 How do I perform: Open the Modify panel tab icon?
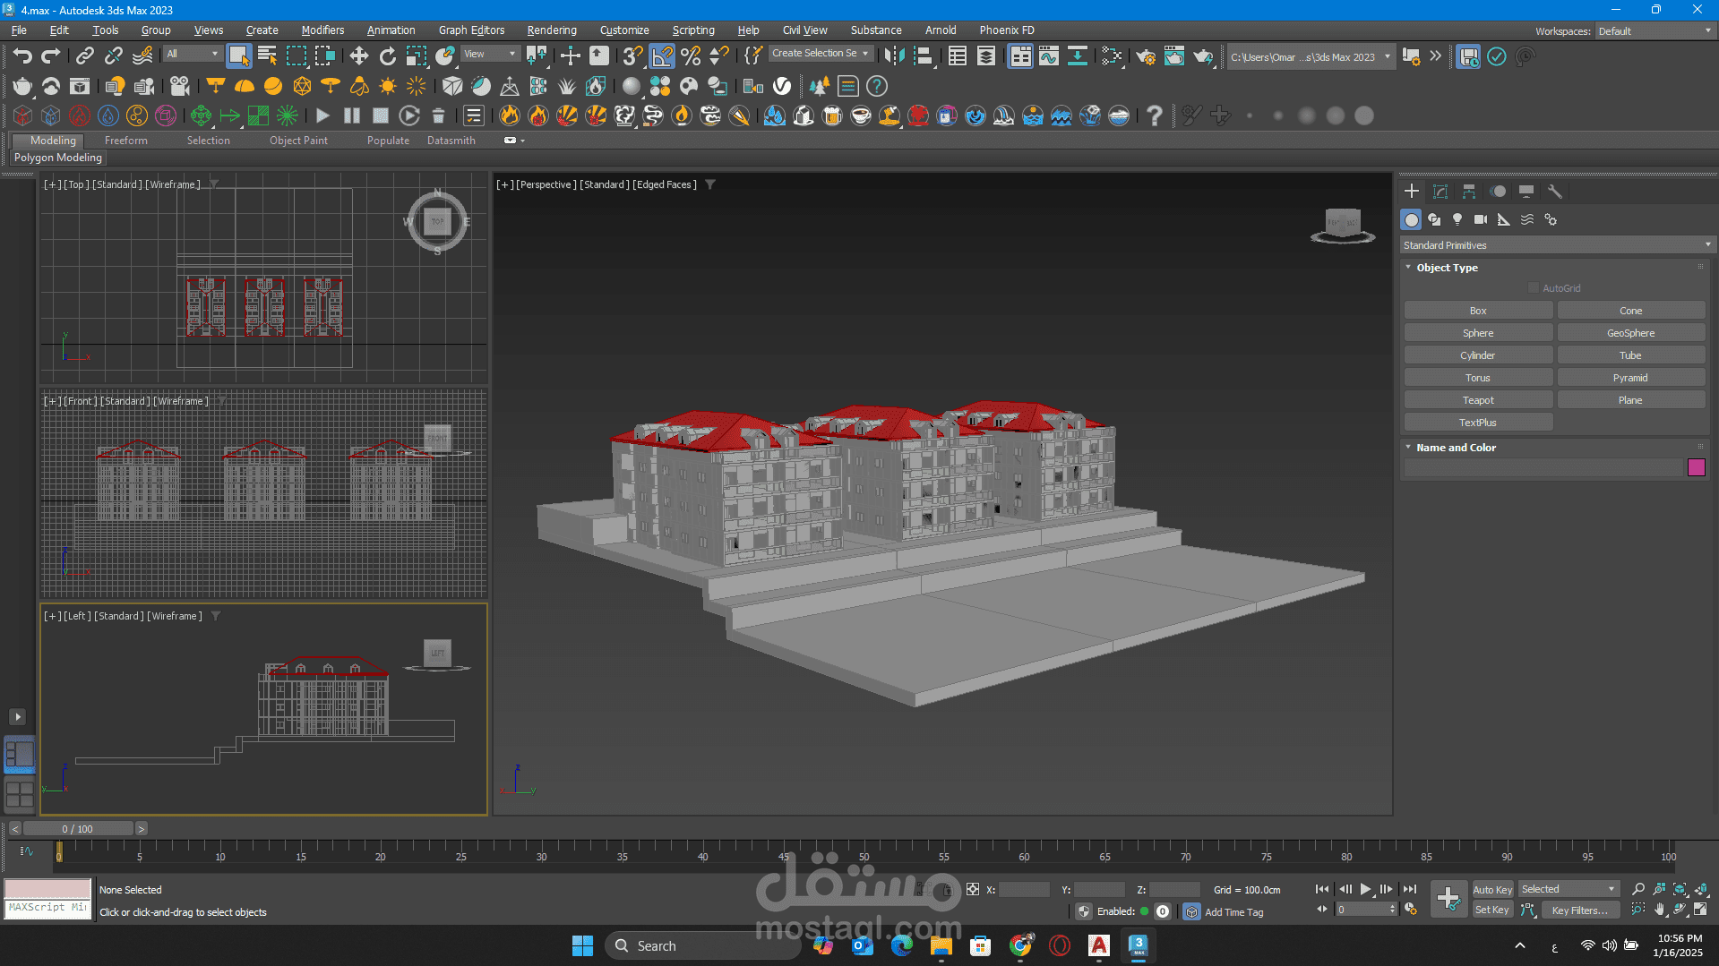click(1440, 192)
